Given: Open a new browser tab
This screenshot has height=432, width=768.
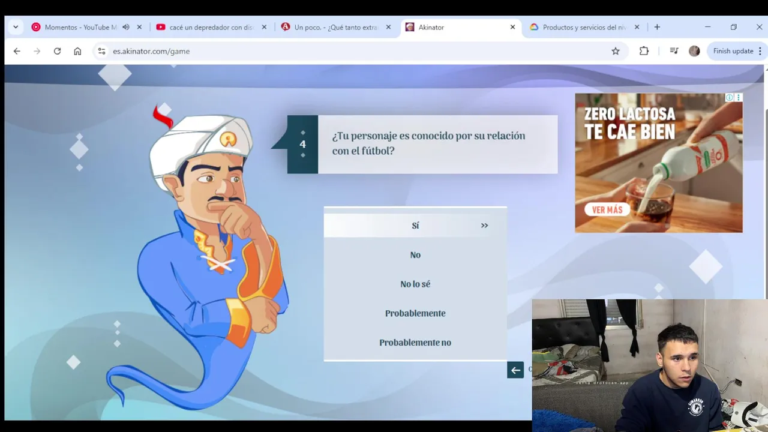Looking at the screenshot, I should pyautogui.click(x=657, y=27).
